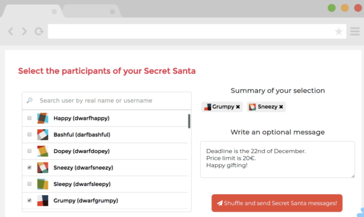Viewport: 364px width, 217px height.
Task: Click the search magnifier icon
Action: (x=29, y=101)
